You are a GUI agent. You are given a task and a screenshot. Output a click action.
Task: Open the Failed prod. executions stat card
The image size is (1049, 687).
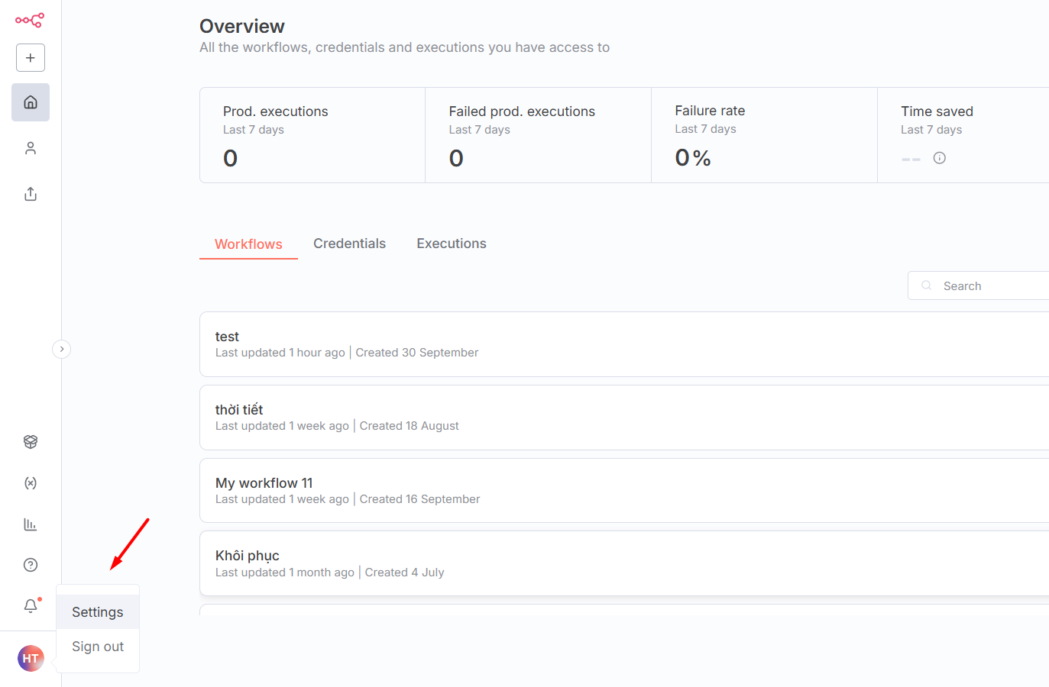(538, 135)
